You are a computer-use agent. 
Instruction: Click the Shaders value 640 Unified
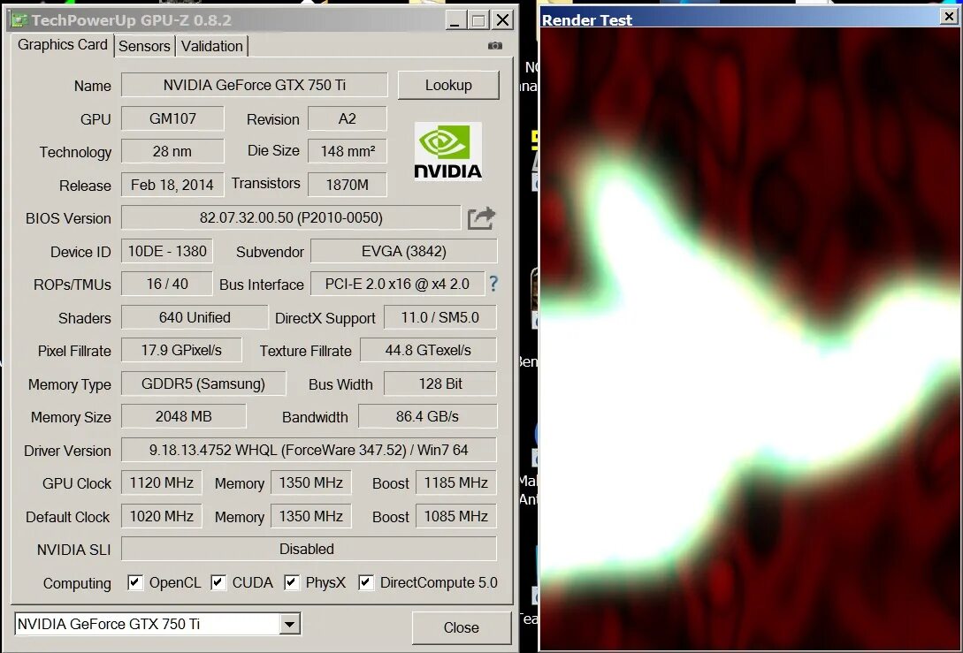pos(195,317)
